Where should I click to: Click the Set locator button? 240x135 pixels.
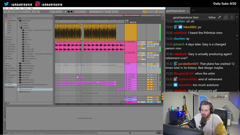click(x=127, y=21)
